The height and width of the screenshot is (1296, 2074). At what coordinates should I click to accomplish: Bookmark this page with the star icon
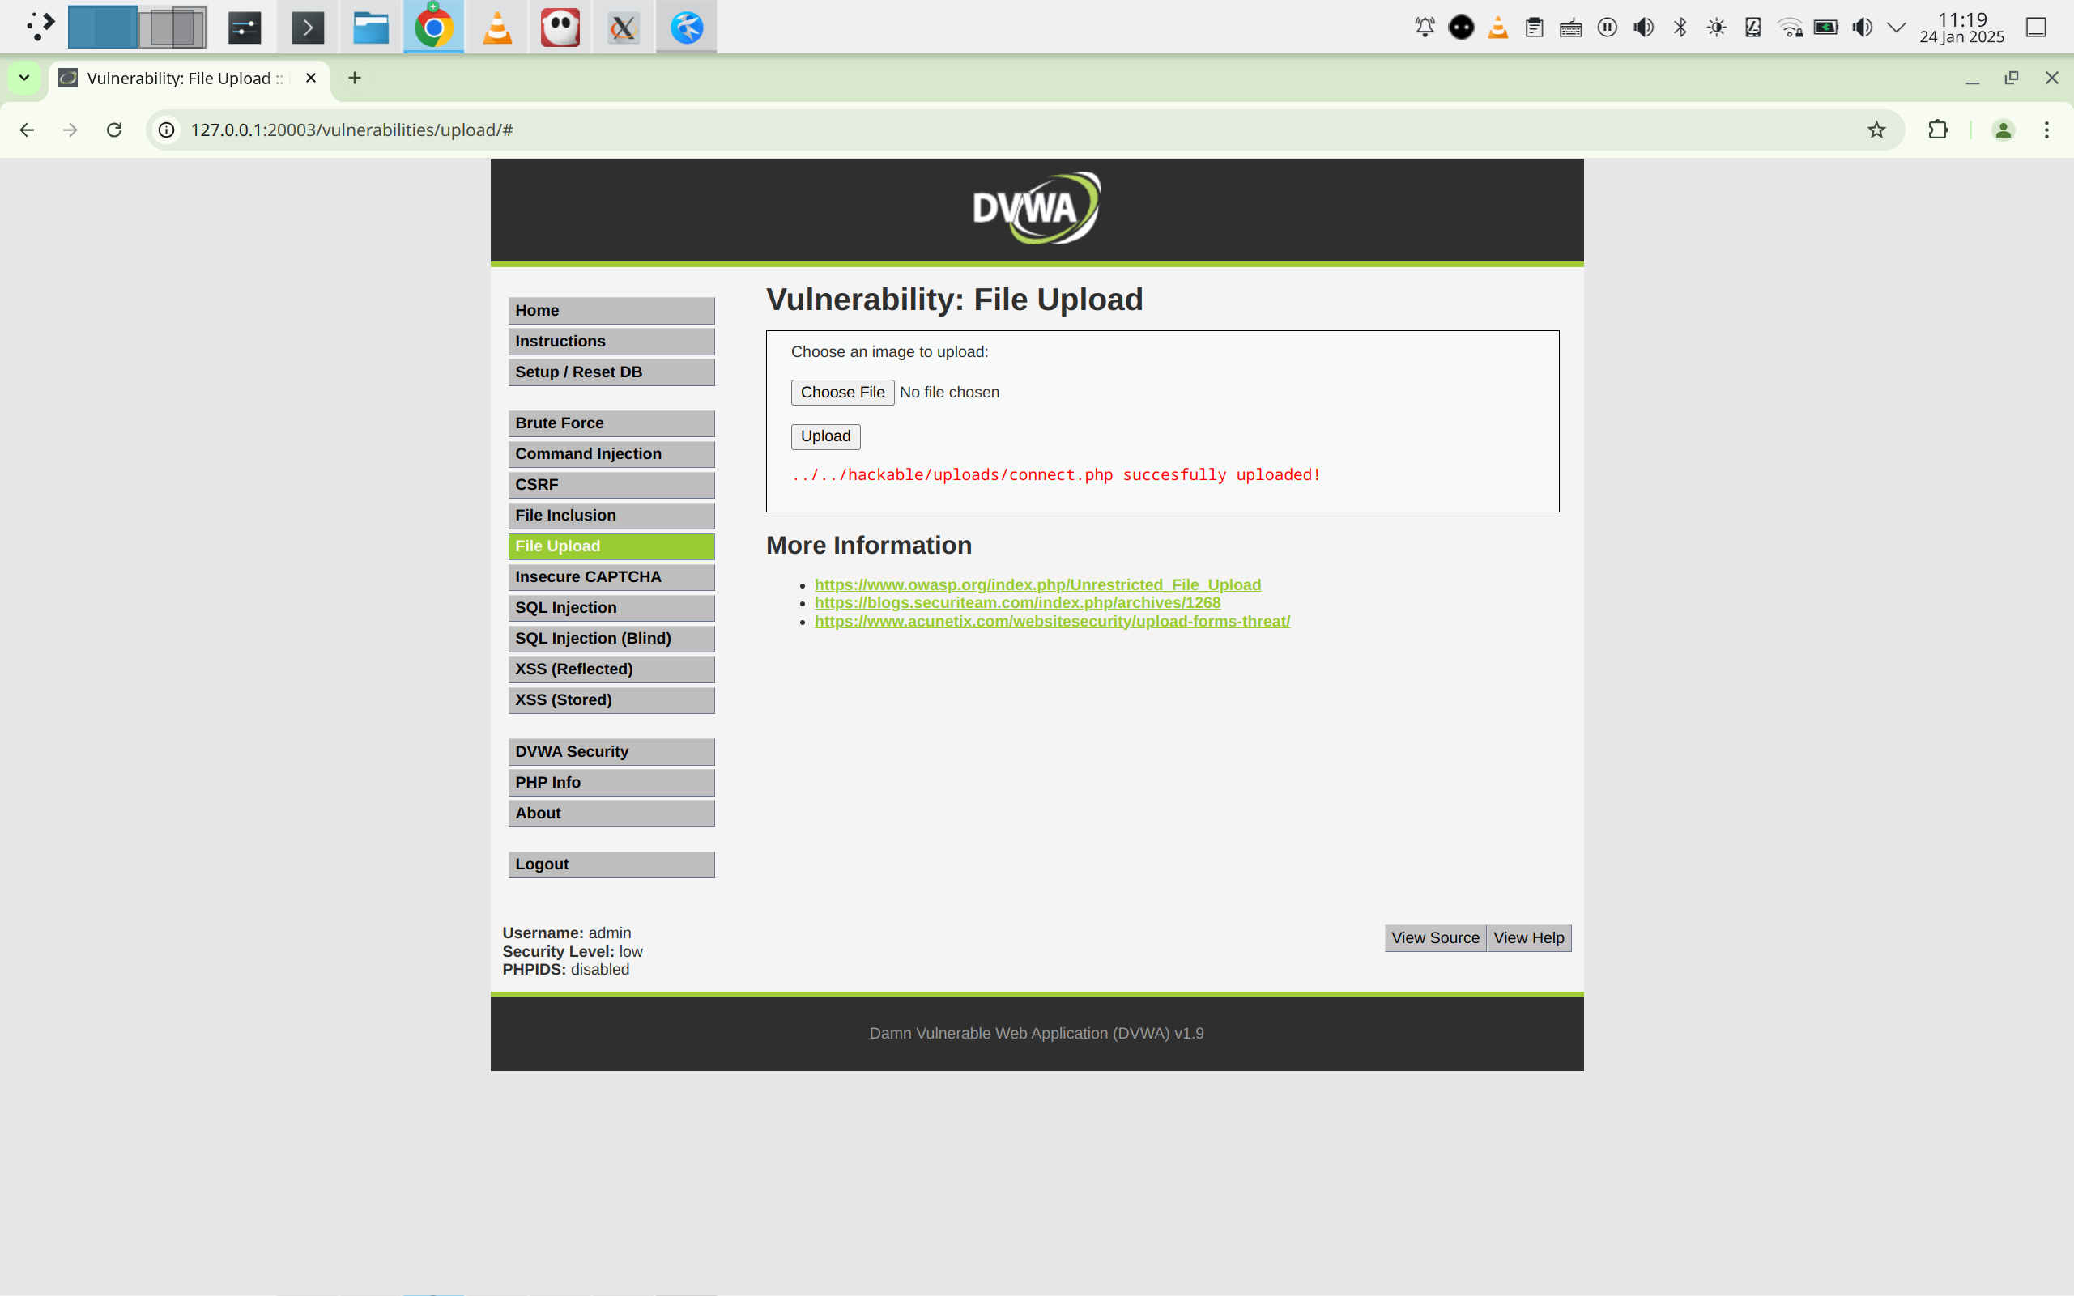click(1876, 130)
